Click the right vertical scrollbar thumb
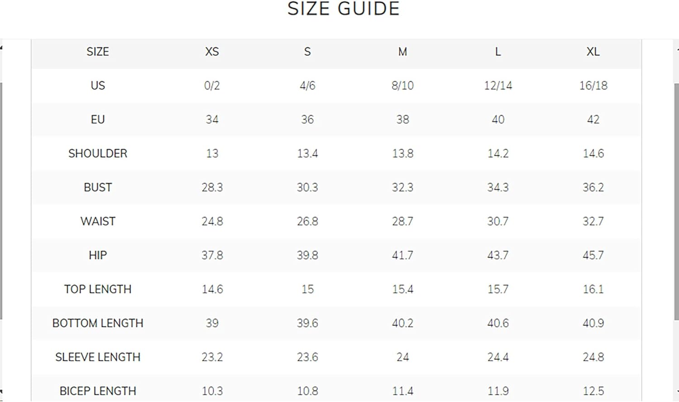The image size is (679, 402). (676, 202)
